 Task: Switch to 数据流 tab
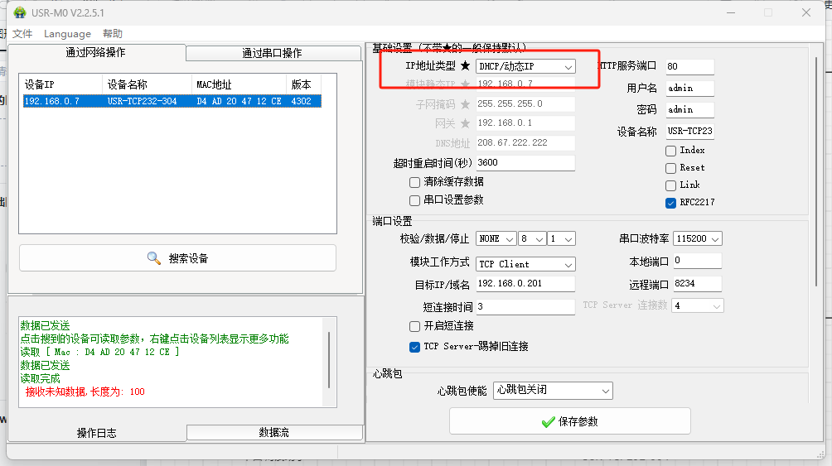[274, 433]
